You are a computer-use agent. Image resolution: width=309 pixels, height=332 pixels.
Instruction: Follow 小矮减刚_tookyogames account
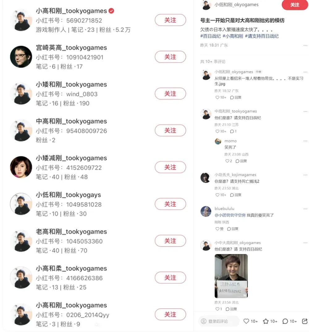170,167
